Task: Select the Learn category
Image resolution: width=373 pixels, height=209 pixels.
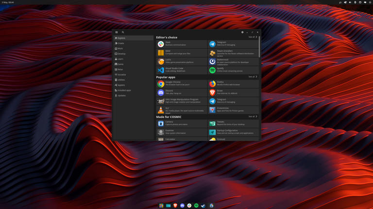Action: [133, 59]
